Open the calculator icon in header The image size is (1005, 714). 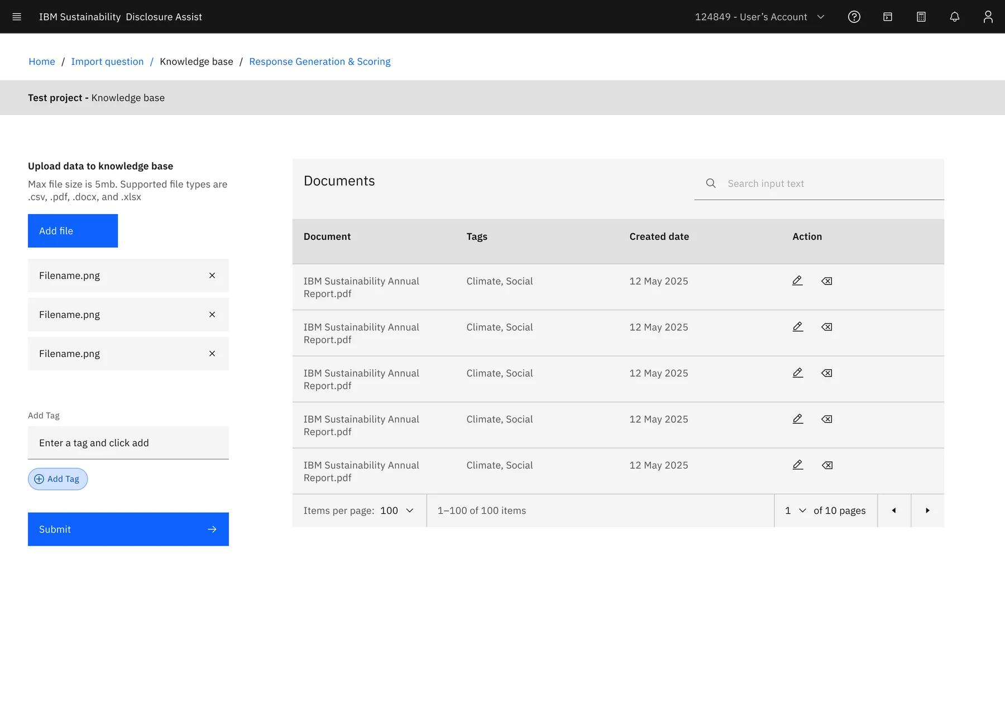[921, 17]
